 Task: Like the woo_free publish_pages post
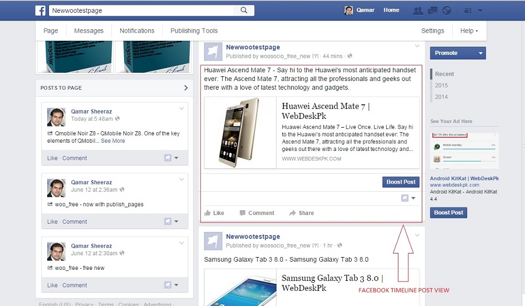[x=52, y=221]
